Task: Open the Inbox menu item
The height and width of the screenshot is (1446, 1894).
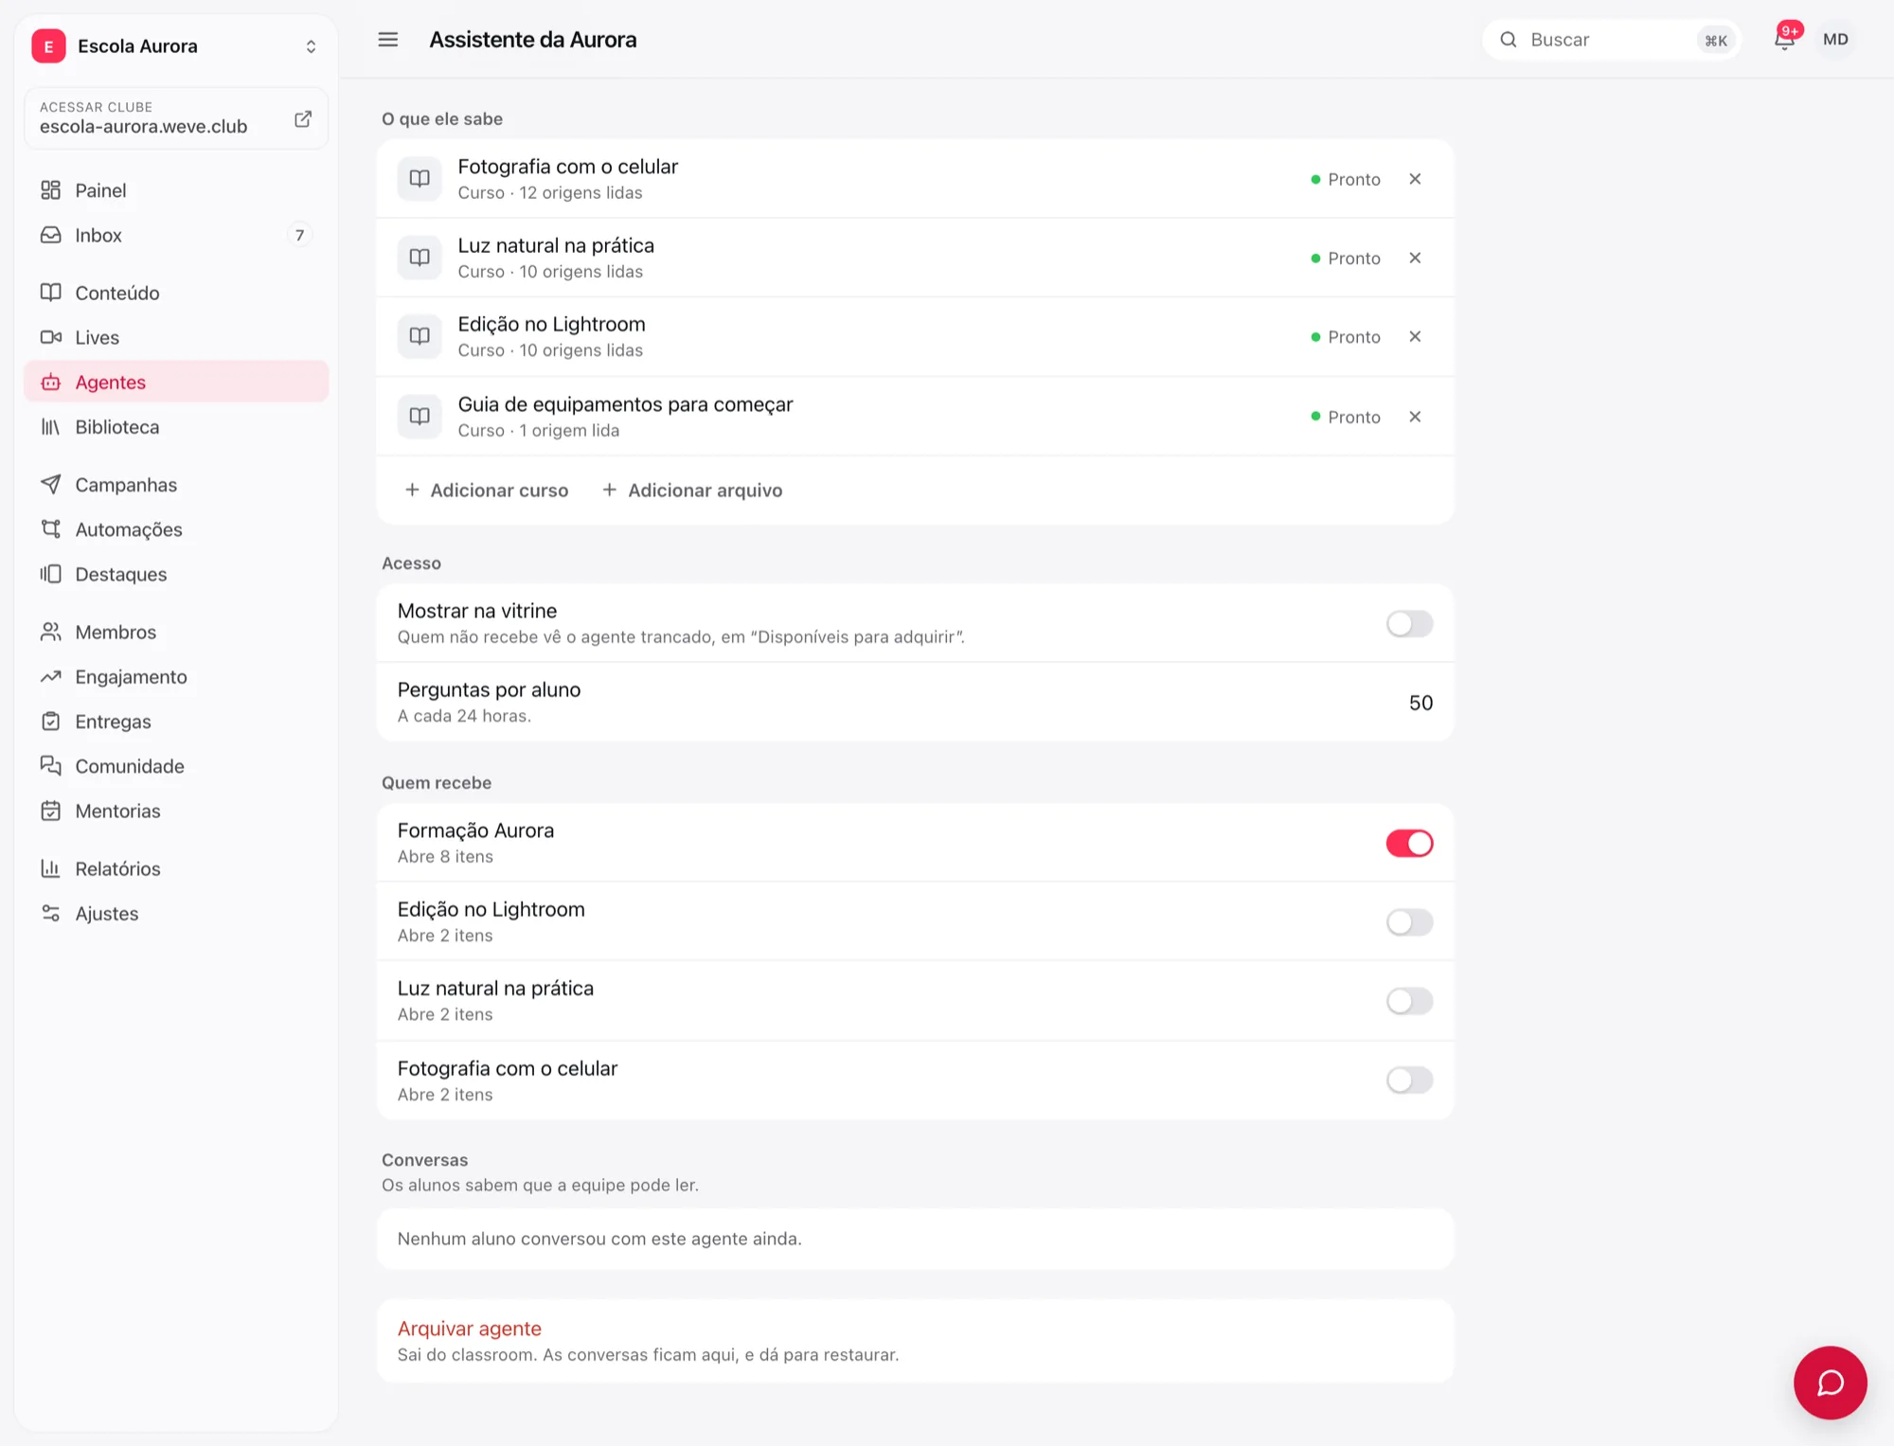Action: tap(176, 235)
